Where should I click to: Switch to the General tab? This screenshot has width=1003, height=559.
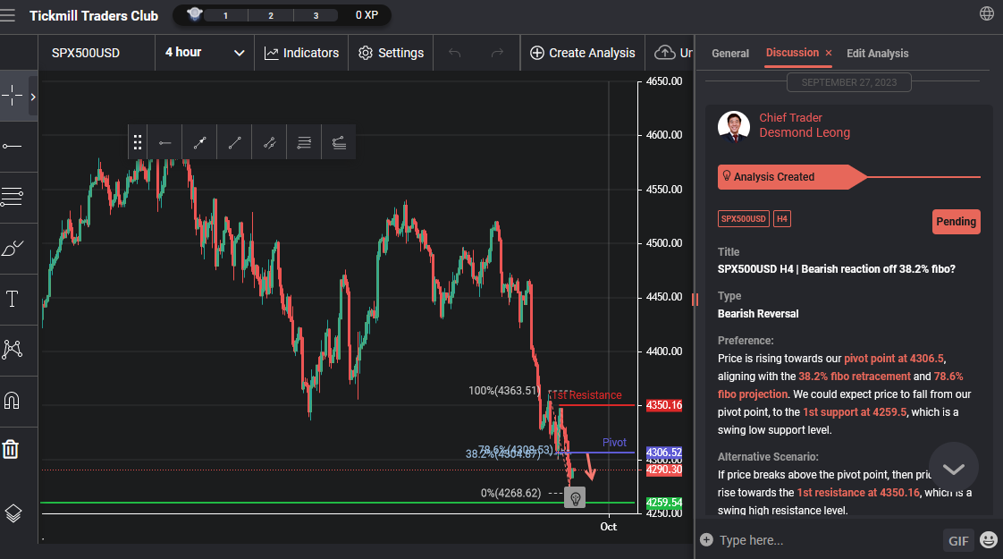click(x=729, y=54)
